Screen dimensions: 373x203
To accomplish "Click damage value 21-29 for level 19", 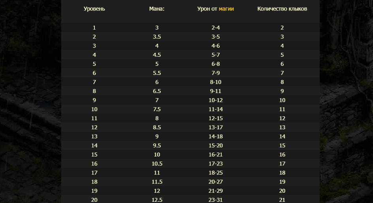I will pyautogui.click(x=215, y=191).
